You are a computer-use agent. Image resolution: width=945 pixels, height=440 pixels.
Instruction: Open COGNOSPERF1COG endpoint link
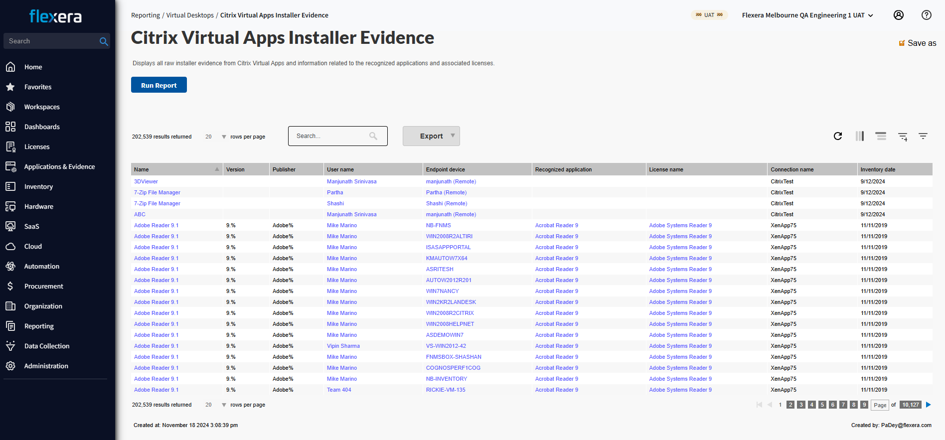pyautogui.click(x=453, y=368)
